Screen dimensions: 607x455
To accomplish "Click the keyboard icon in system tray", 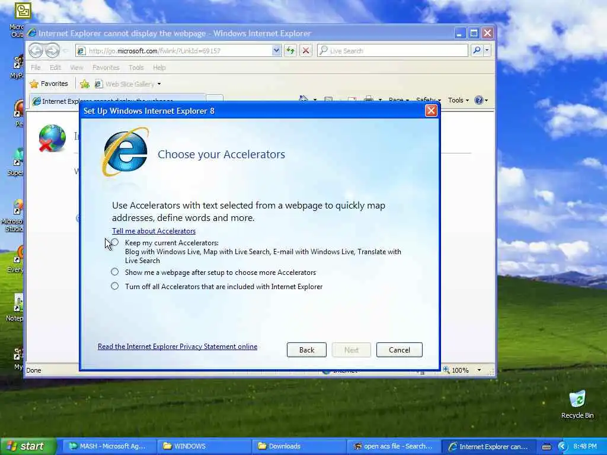I will click(546, 447).
